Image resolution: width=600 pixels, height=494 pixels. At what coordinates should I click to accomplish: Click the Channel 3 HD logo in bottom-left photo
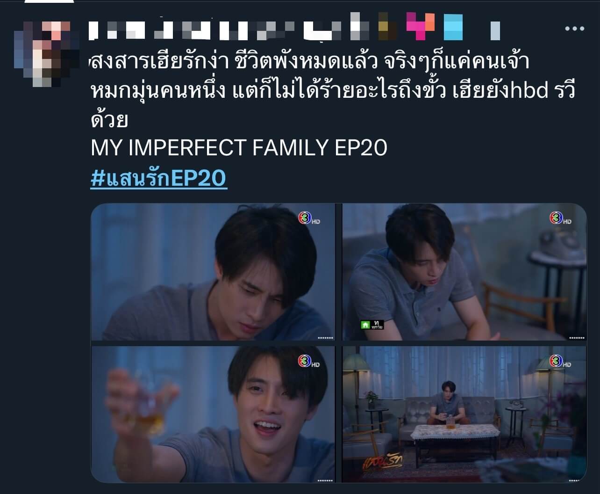[x=309, y=361]
